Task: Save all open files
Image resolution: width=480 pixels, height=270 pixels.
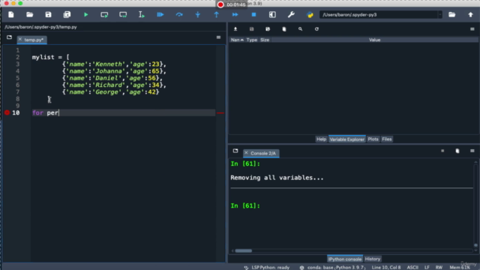Action: pos(67,15)
